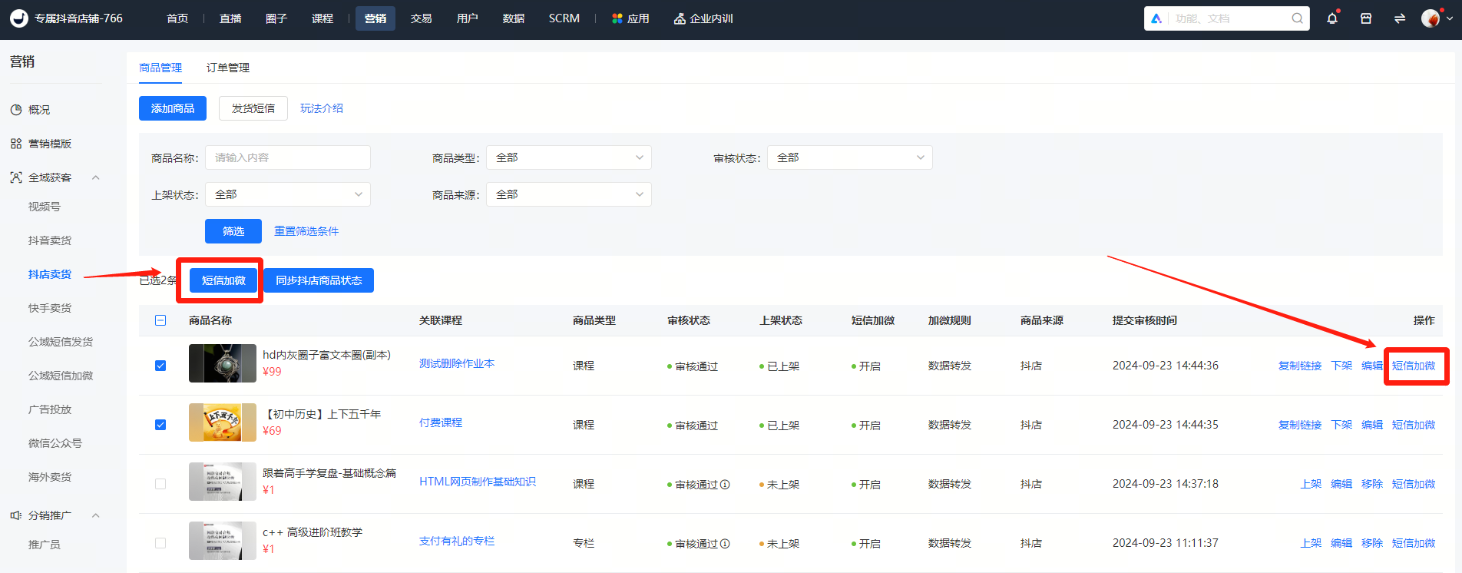Open linked course 测试删除作业本
This screenshot has width=1462, height=573.
coord(457,363)
